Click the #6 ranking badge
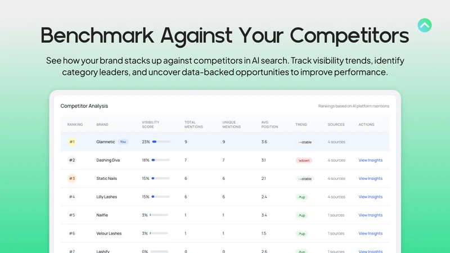The height and width of the screenshot is (253, 450). pos(72,233)
